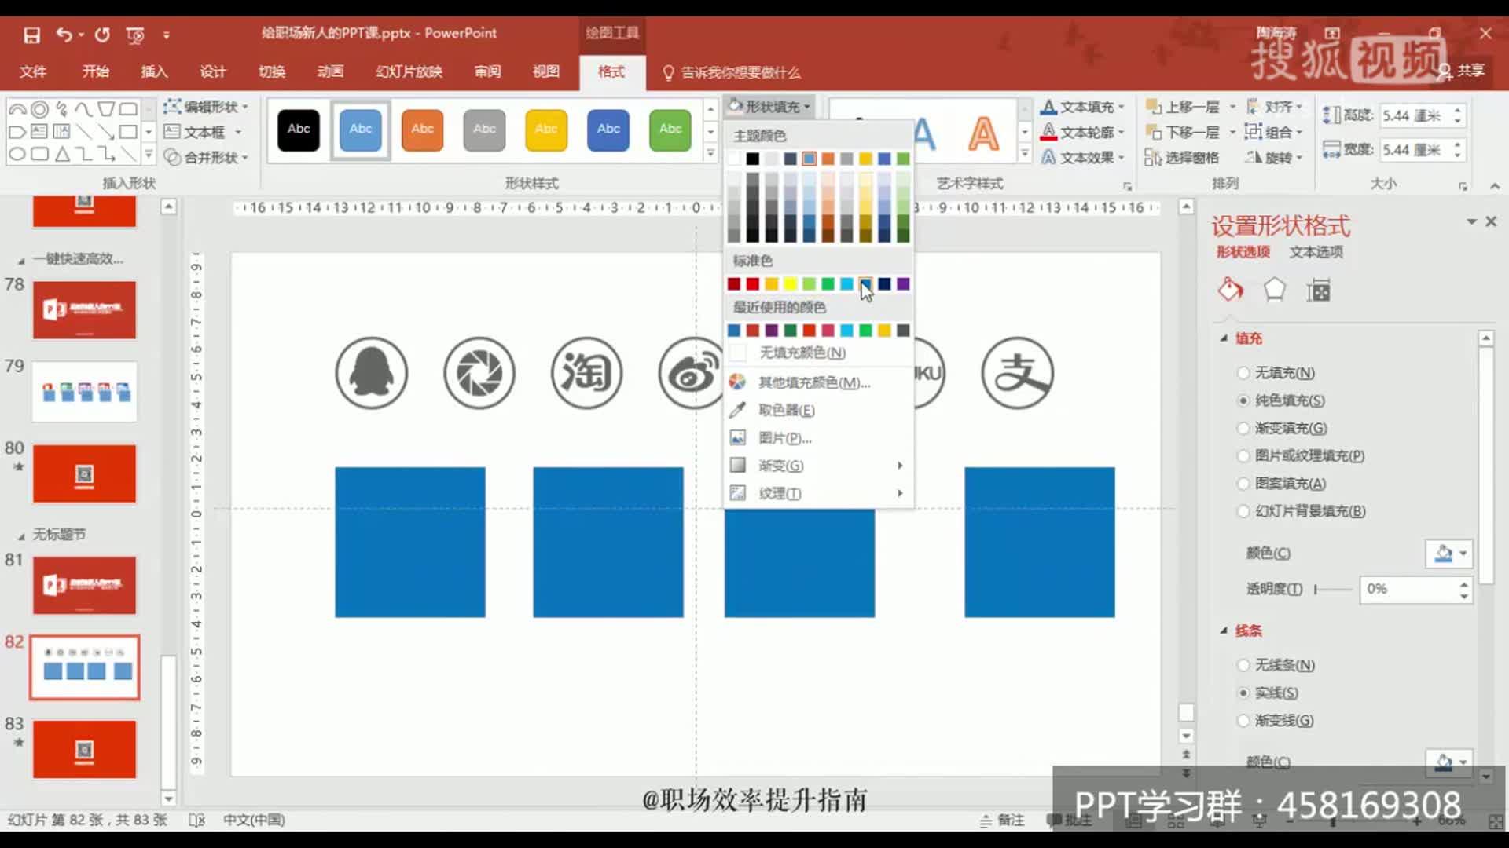1509x848 pixels.
Task: Select the 图片或纹理填充 radio button
Action: click(1244, 455)
